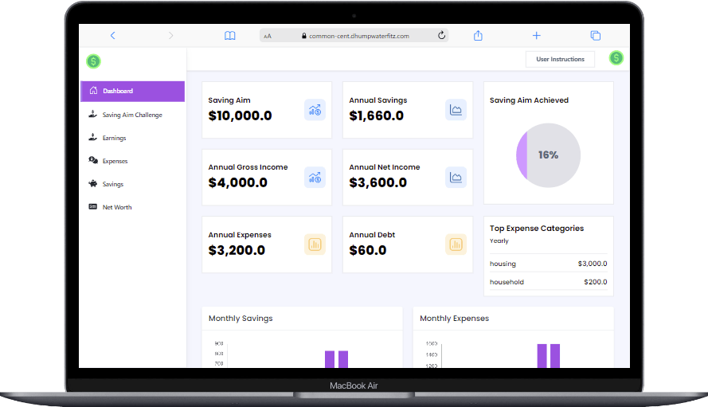Click the purple slice of pie chart
708x407 pixels.
[x=522, y=155]
